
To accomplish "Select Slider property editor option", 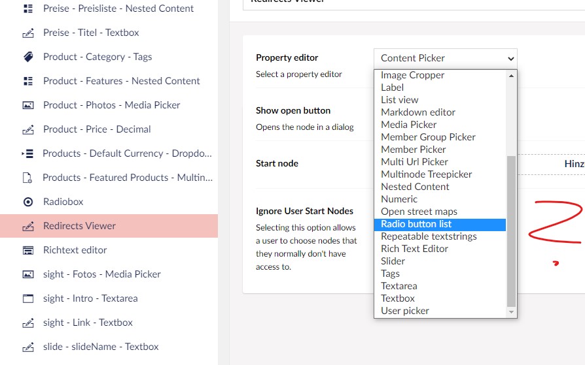I will [440, 261].
